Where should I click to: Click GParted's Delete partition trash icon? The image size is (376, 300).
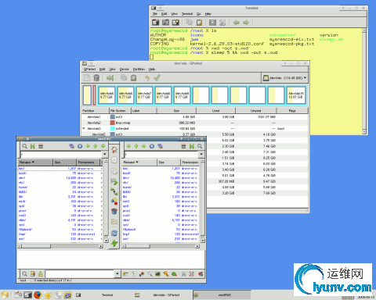click(96, 77)
